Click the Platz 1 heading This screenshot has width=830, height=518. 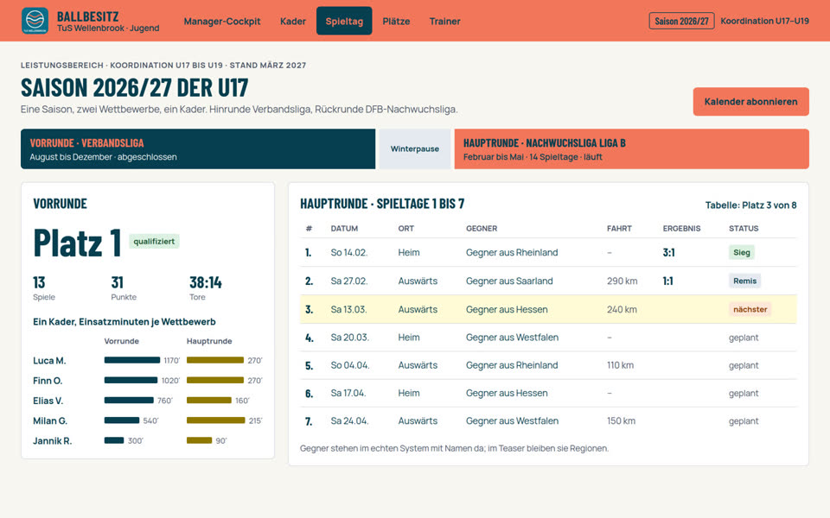coord(77,243)
